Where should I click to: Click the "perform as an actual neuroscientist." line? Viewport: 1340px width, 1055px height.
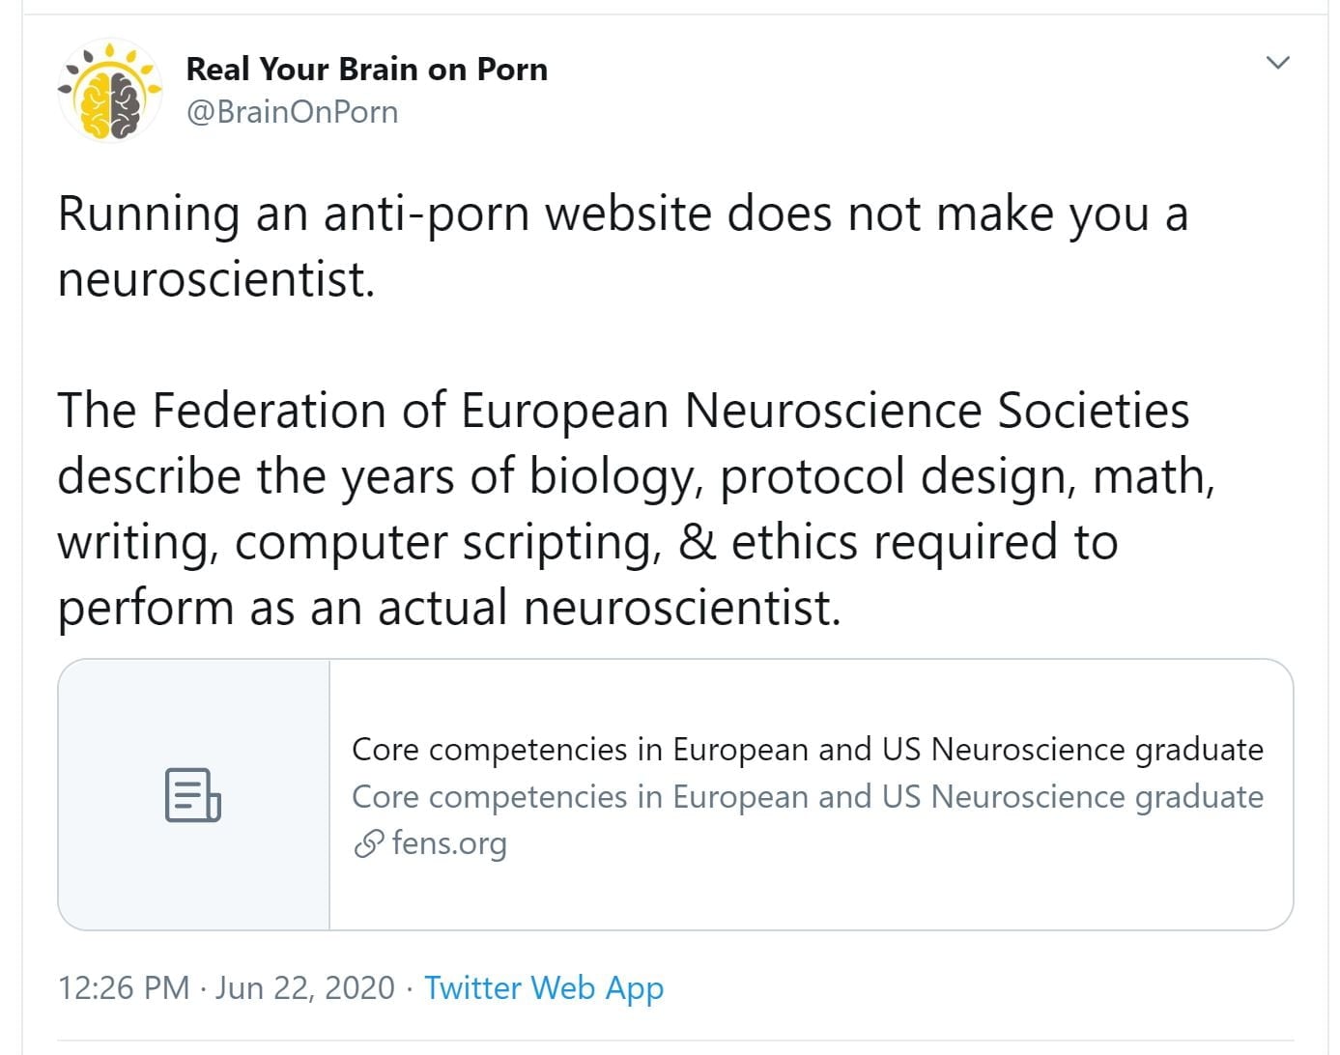pos(449,608)
